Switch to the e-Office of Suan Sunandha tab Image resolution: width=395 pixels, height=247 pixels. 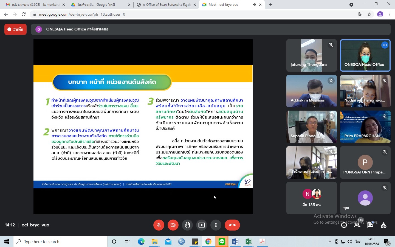point(167,5)
